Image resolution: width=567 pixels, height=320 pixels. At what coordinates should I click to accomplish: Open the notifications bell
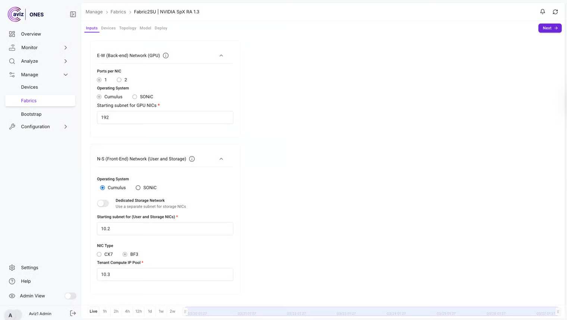tap(542, 12)
